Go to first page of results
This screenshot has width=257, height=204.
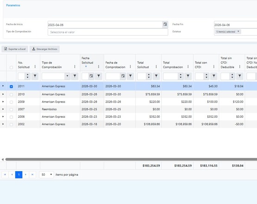[5, 175]
